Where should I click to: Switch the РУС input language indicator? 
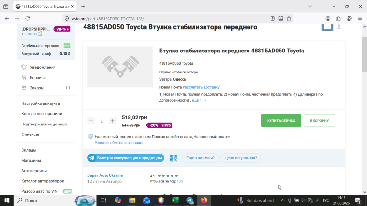[325, 200]
